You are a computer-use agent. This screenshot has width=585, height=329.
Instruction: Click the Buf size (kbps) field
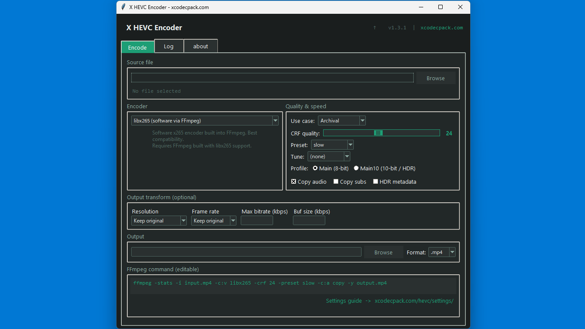309,220
